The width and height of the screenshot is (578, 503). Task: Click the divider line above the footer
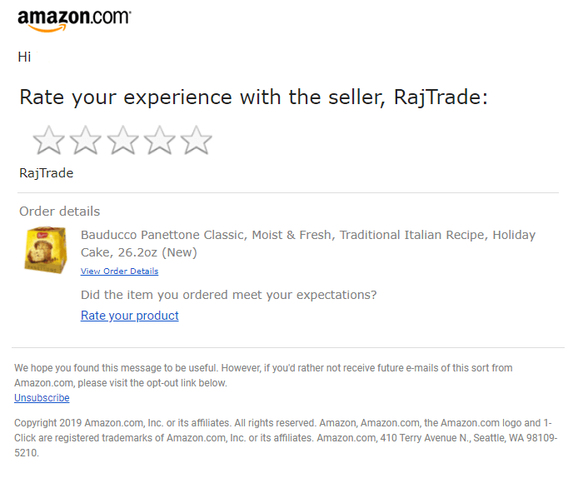(x=288, y=347)
